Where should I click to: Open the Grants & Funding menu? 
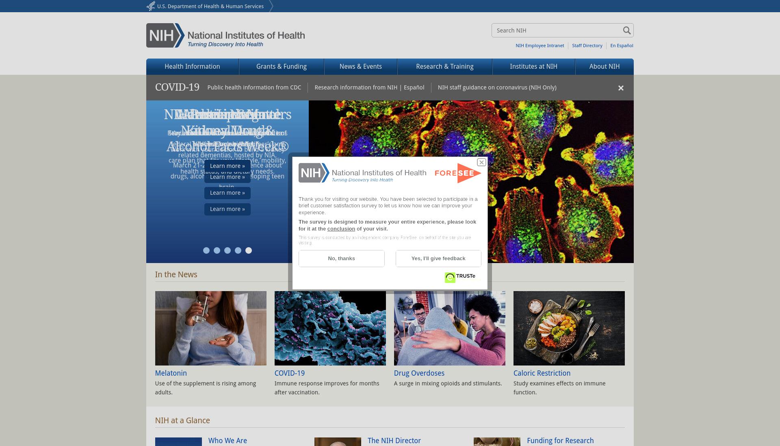pos(282,67)
